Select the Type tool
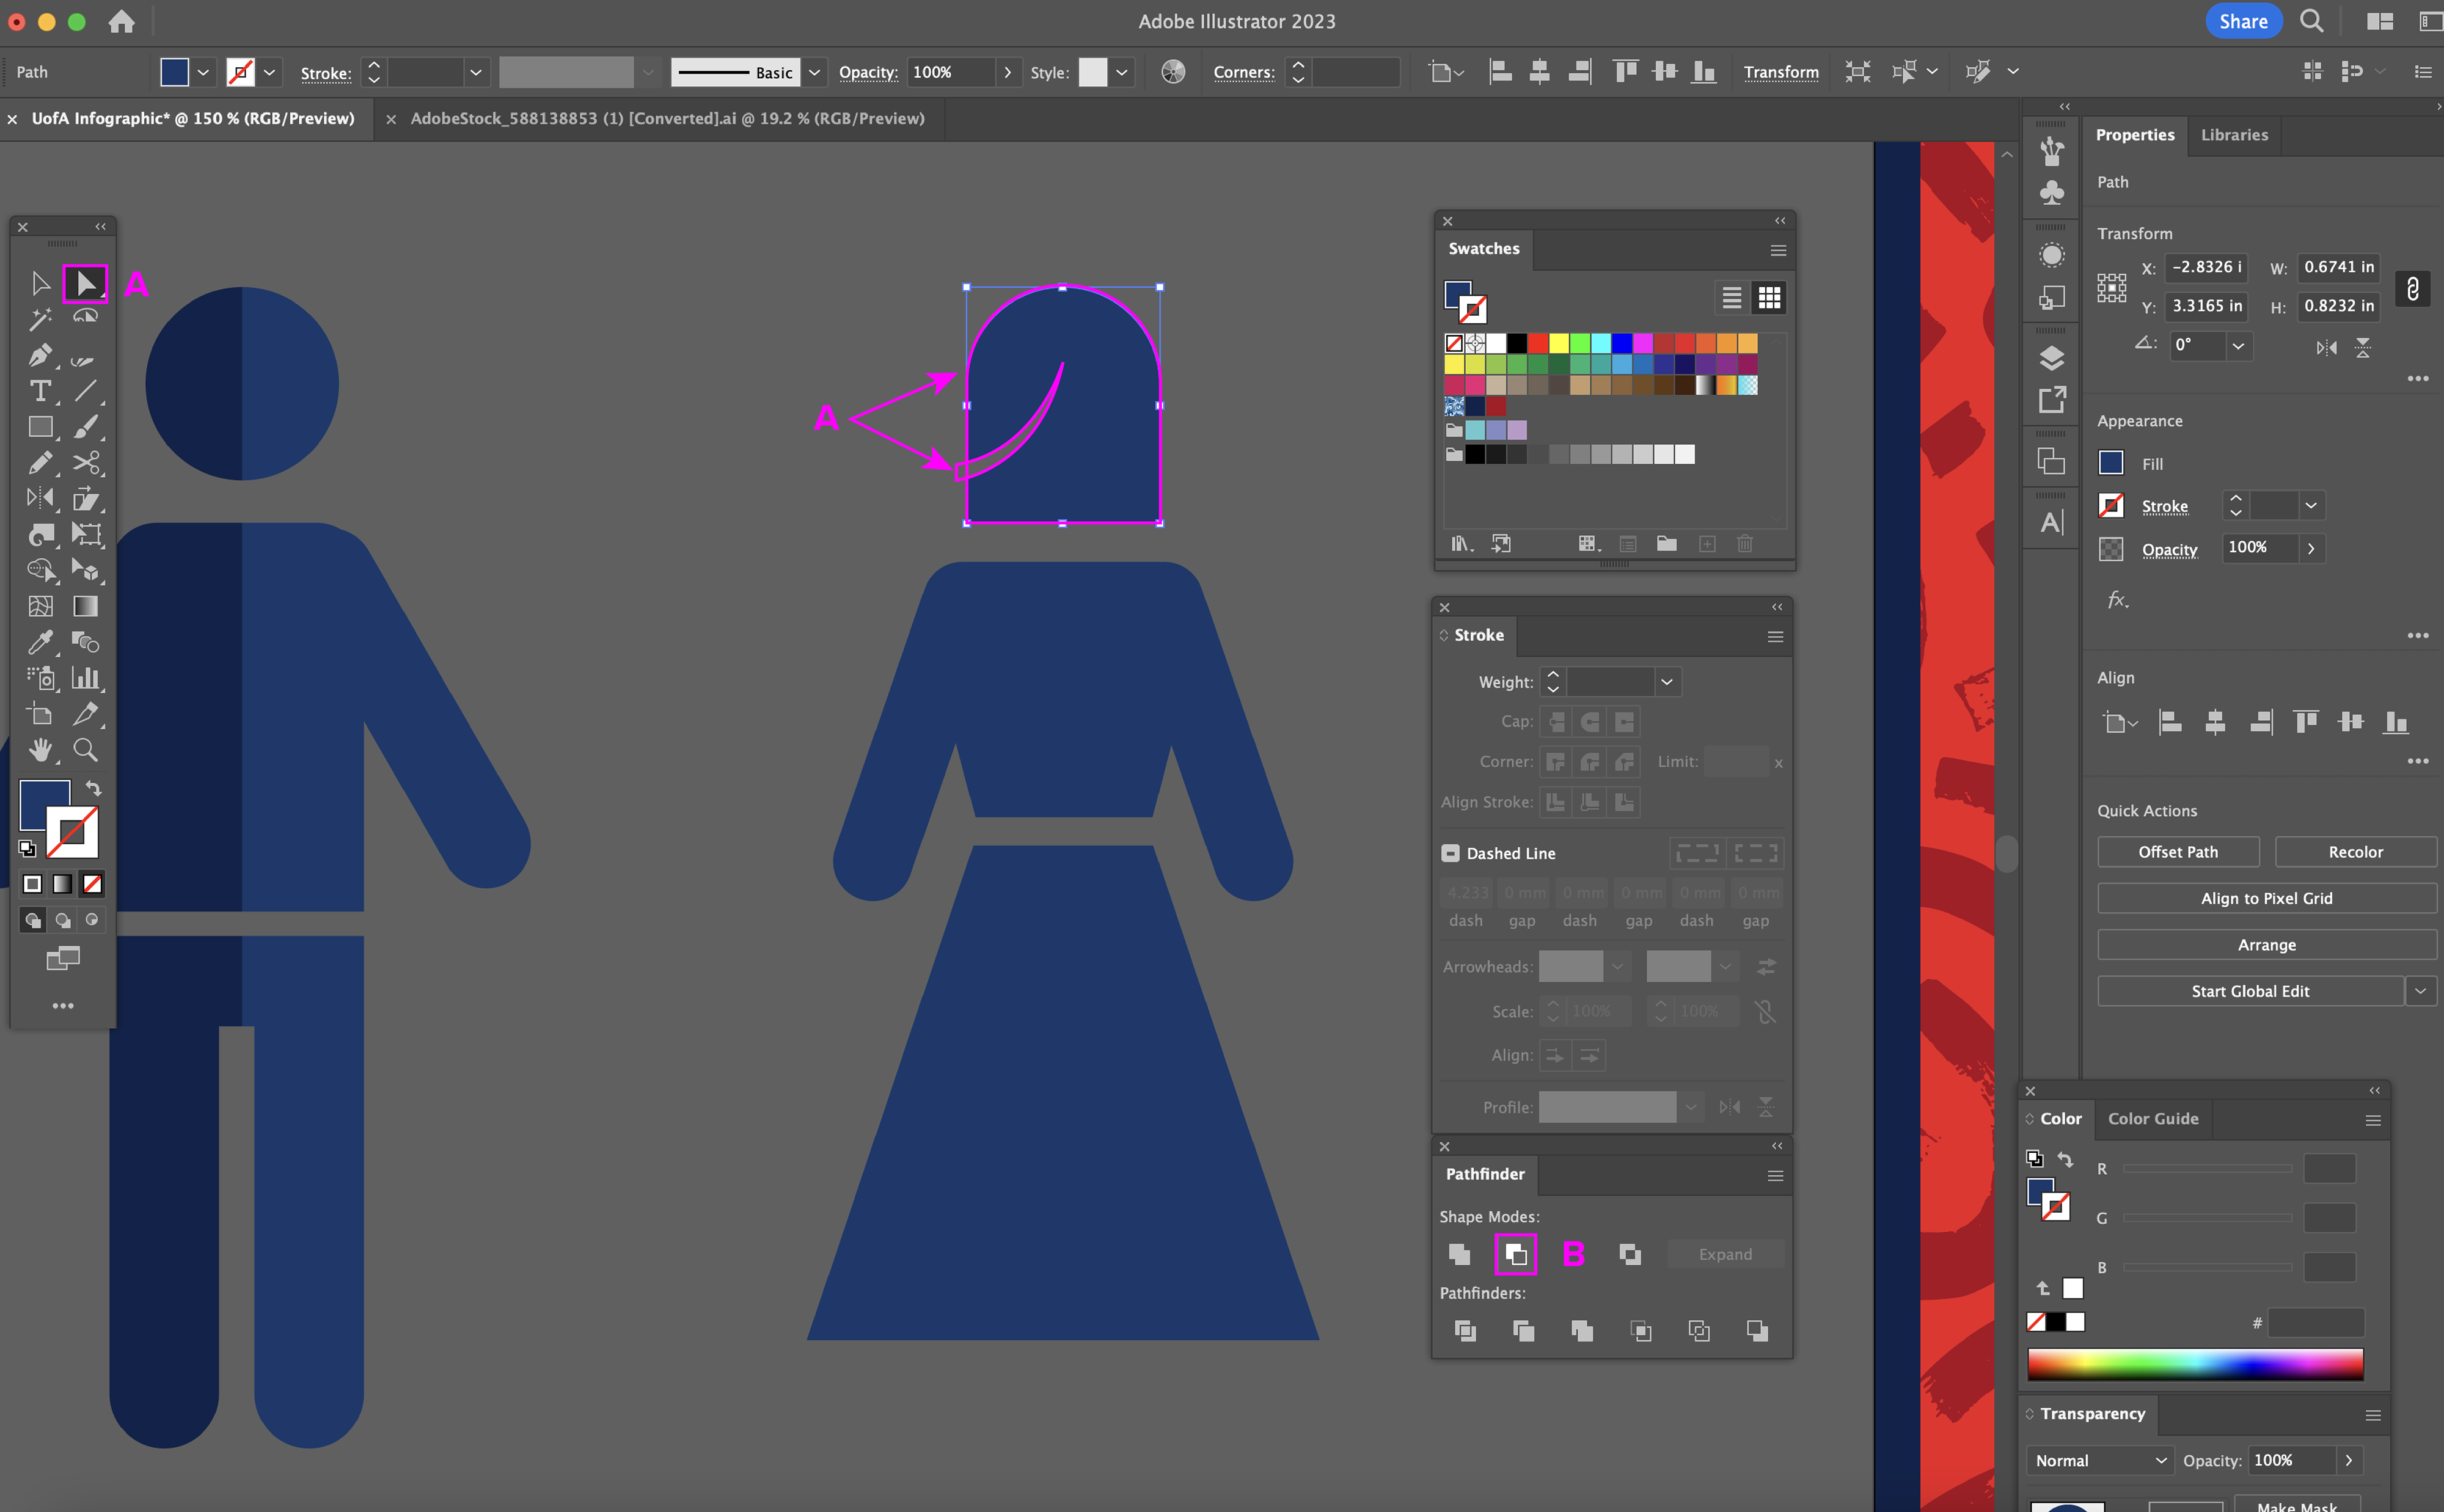The height and width of the screenshot is (1512, 2444). tap(40, 391)
